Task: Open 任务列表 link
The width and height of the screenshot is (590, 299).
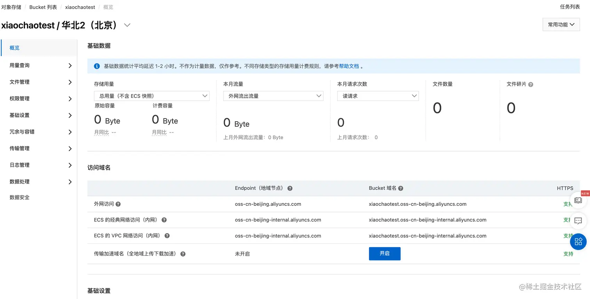Action: (x=570, y=7)
